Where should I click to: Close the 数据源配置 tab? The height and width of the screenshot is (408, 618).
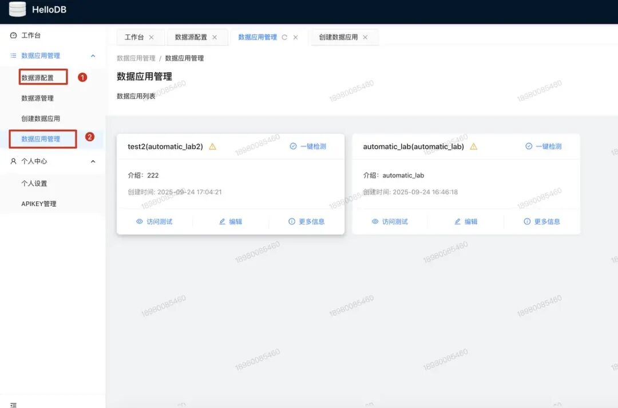click(215, 37)
